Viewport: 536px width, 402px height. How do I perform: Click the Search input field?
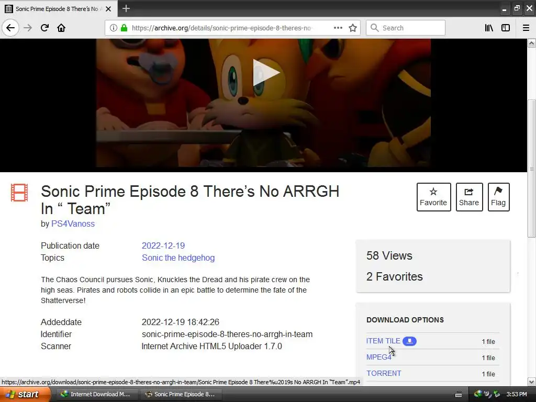click(x=406, y=28)
